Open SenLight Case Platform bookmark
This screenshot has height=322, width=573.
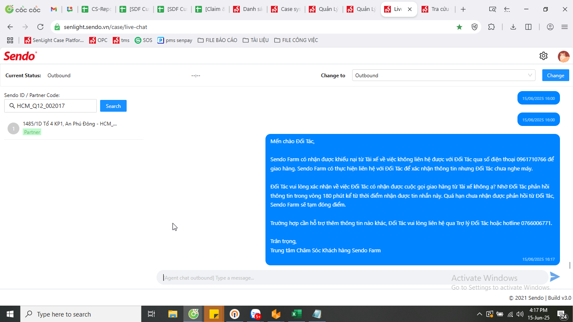[54, 40]
